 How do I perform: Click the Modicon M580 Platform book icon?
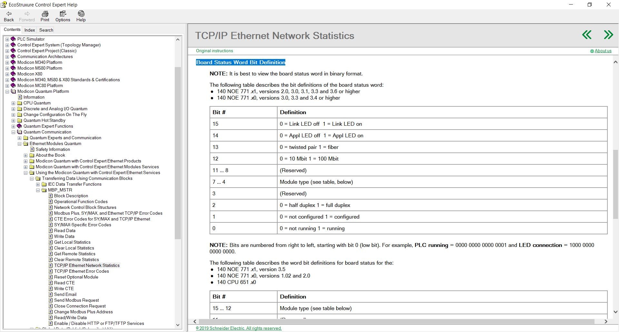click(x=13, y=68)
